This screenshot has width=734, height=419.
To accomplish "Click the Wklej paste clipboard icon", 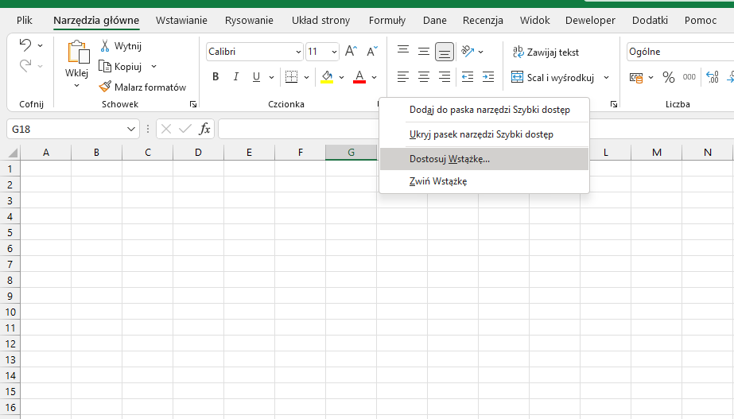I will coord(78,52).
